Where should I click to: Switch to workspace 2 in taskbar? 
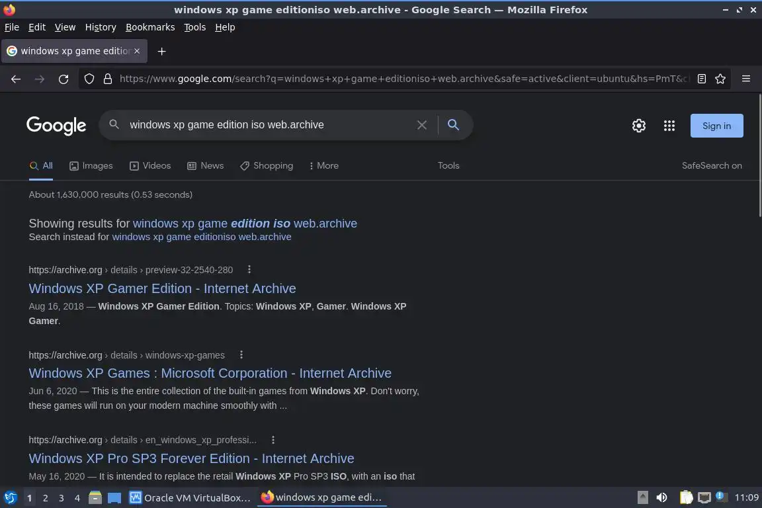click(45, 498)
